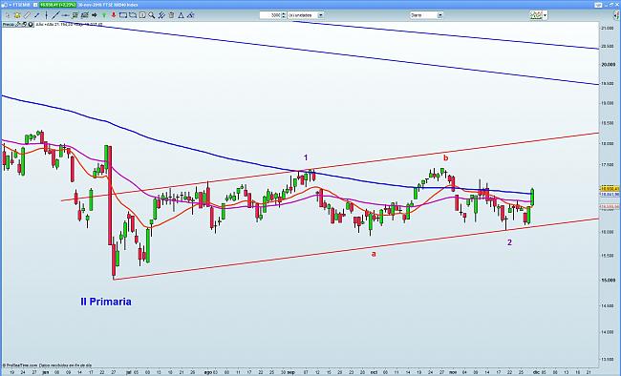Image resolution: width=621 pixels, height=376 pixels.
Task: Click the trash delete objects icon
Action: pyautogui.click(x=171, y=15)
